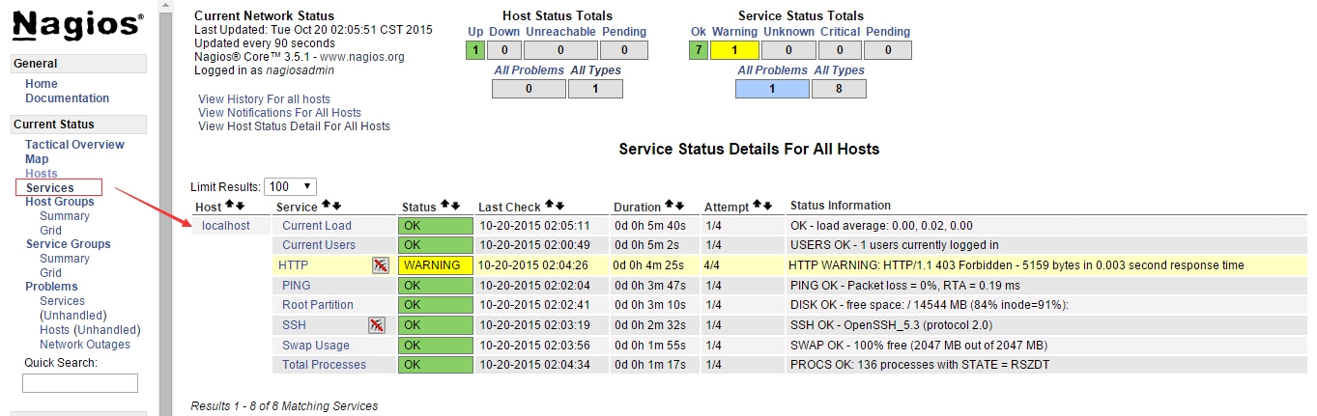The width and height of the screenshot is (1317, 416).
Task: Sort Service column descending with down arrow
Action: point(336,207)
